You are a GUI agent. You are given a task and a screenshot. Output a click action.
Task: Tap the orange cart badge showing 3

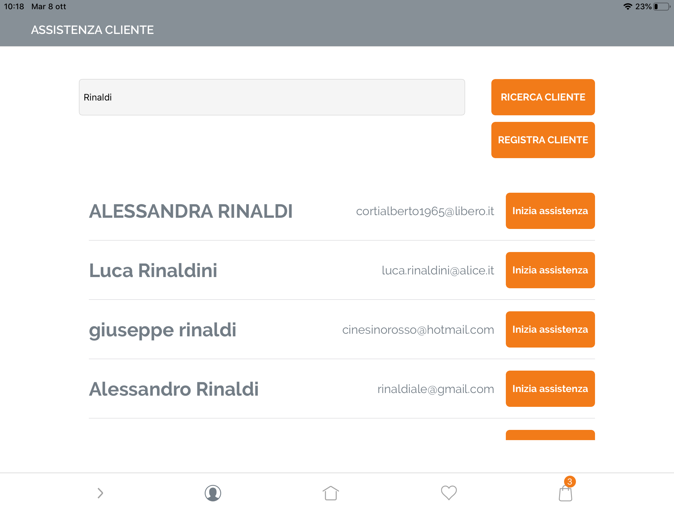[x=570, y=482]
